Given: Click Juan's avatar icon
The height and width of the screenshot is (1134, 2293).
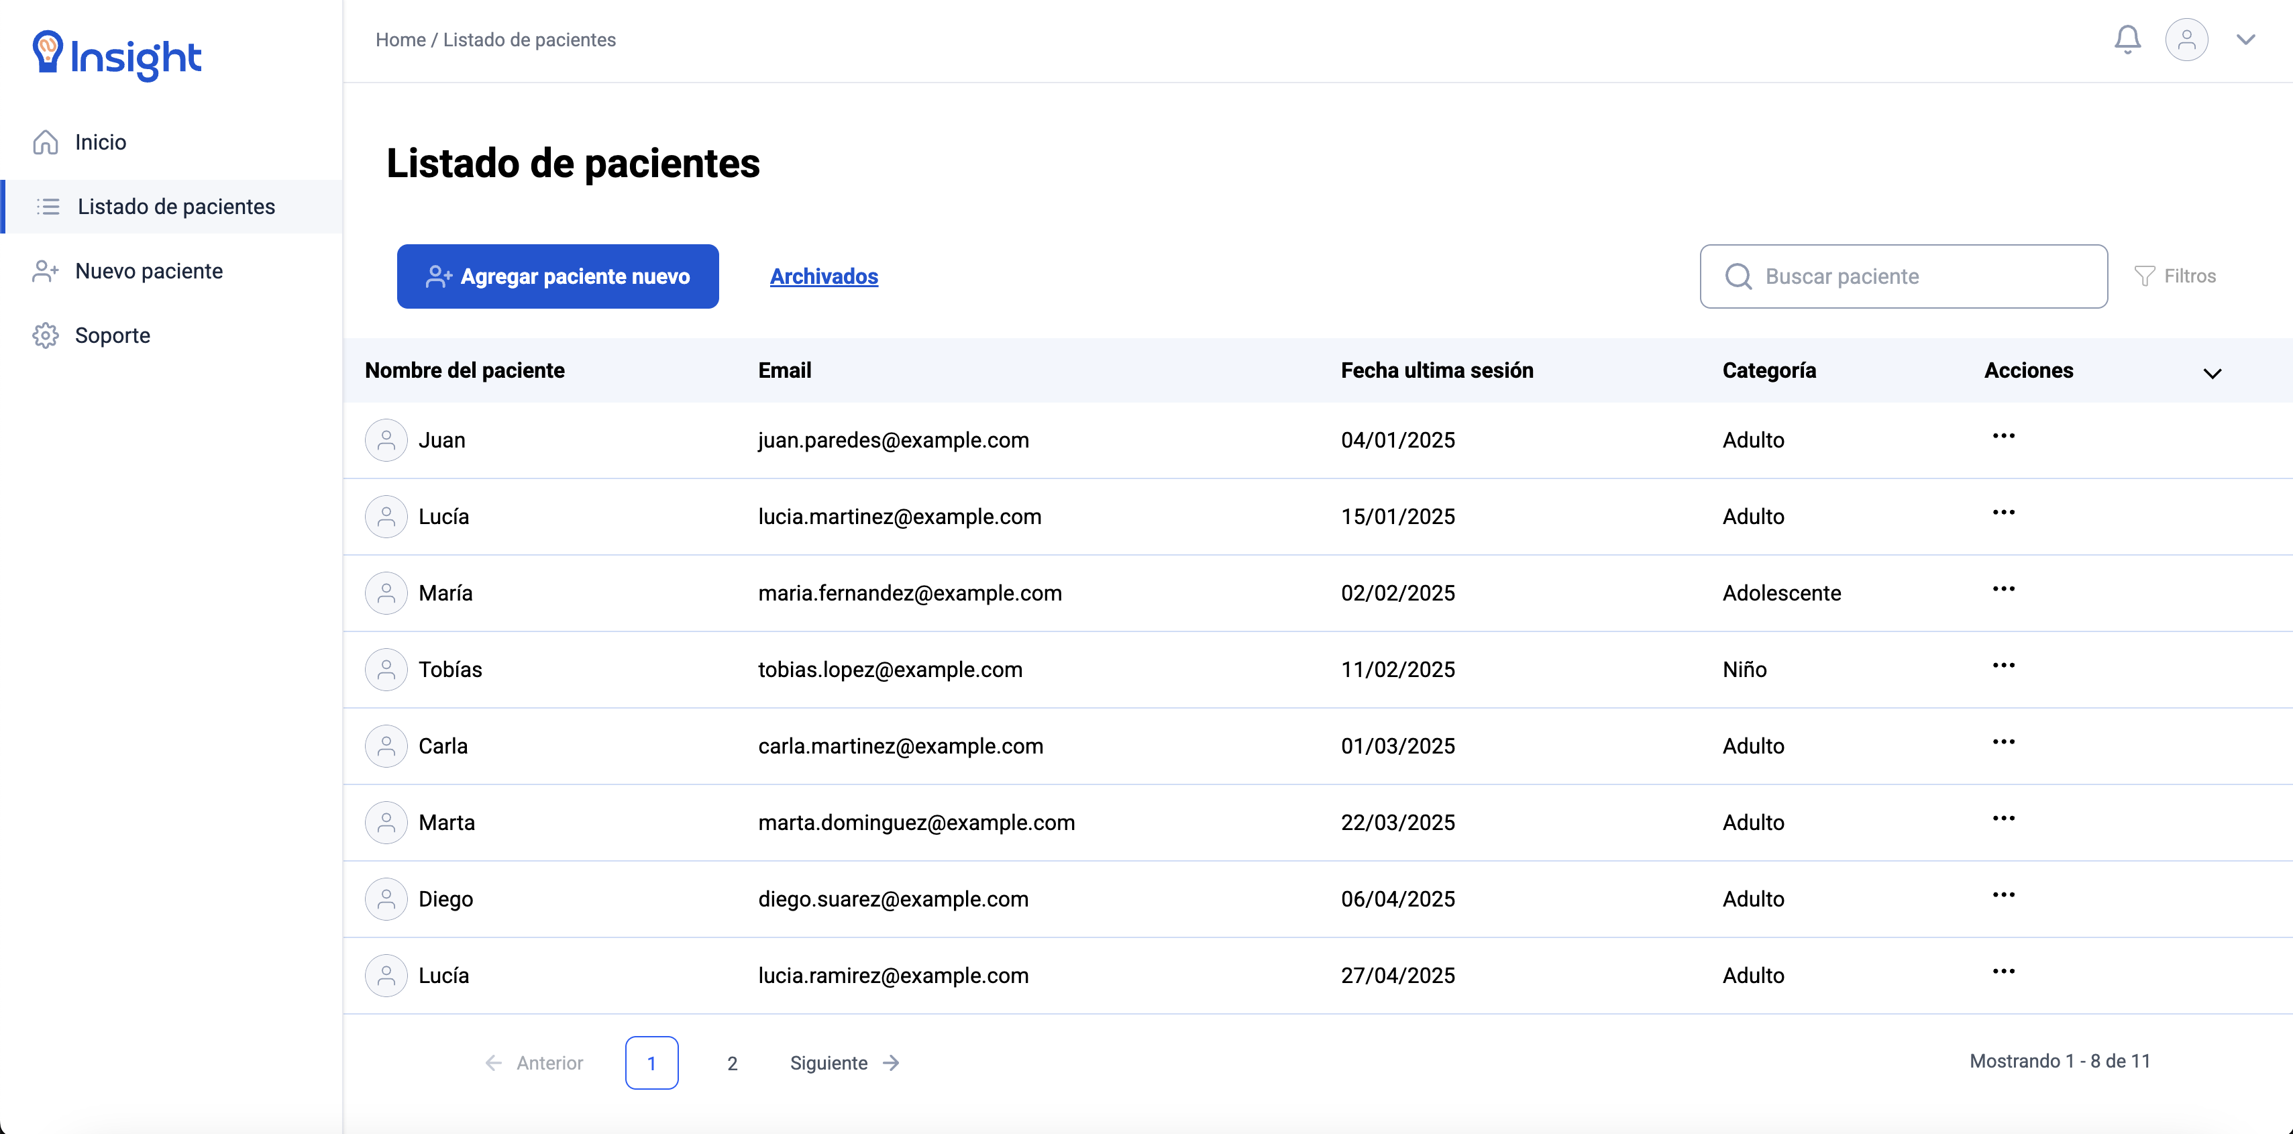Looking at the screenshot, I should [x=386, y=441].
